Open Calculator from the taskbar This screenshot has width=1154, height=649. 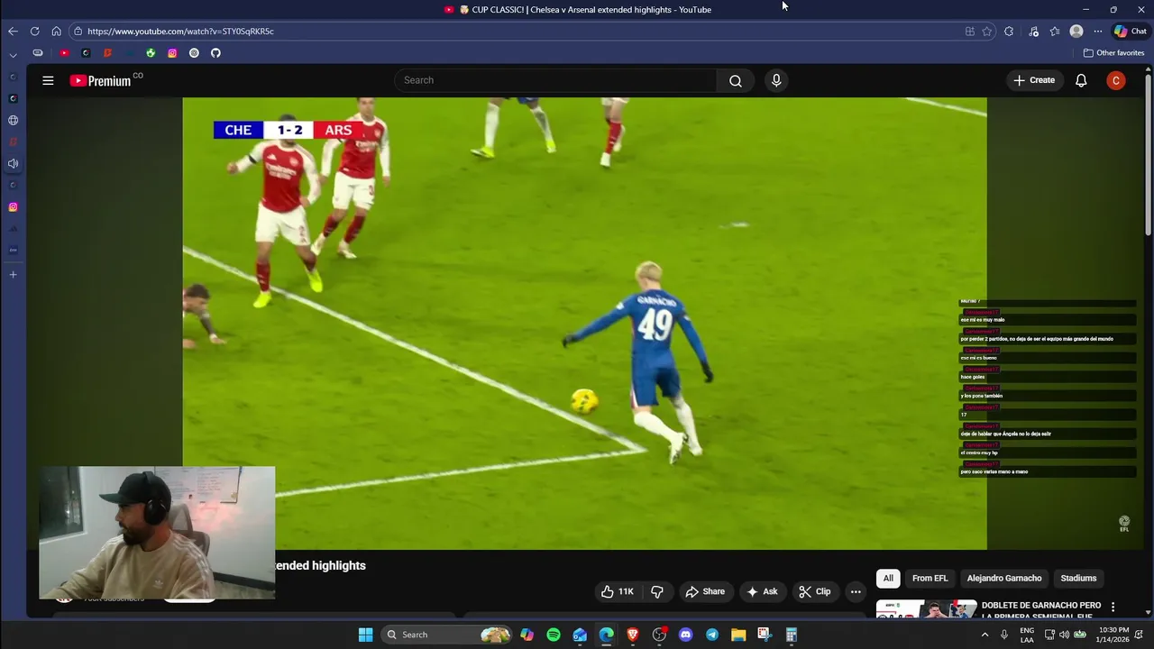point(792,635)
